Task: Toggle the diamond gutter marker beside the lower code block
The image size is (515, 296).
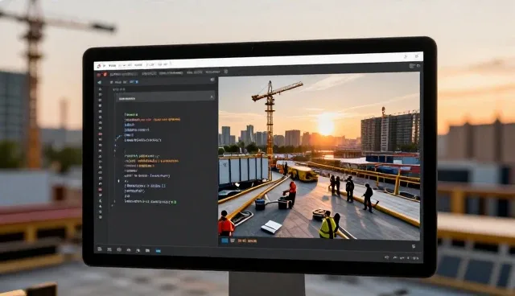Action: [x=119, y=181]
